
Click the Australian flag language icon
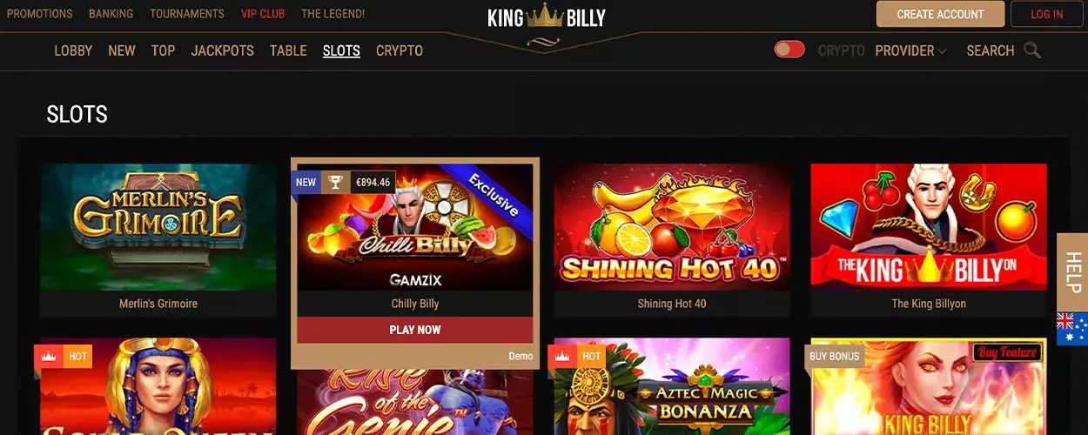(x=1071, y=329)
